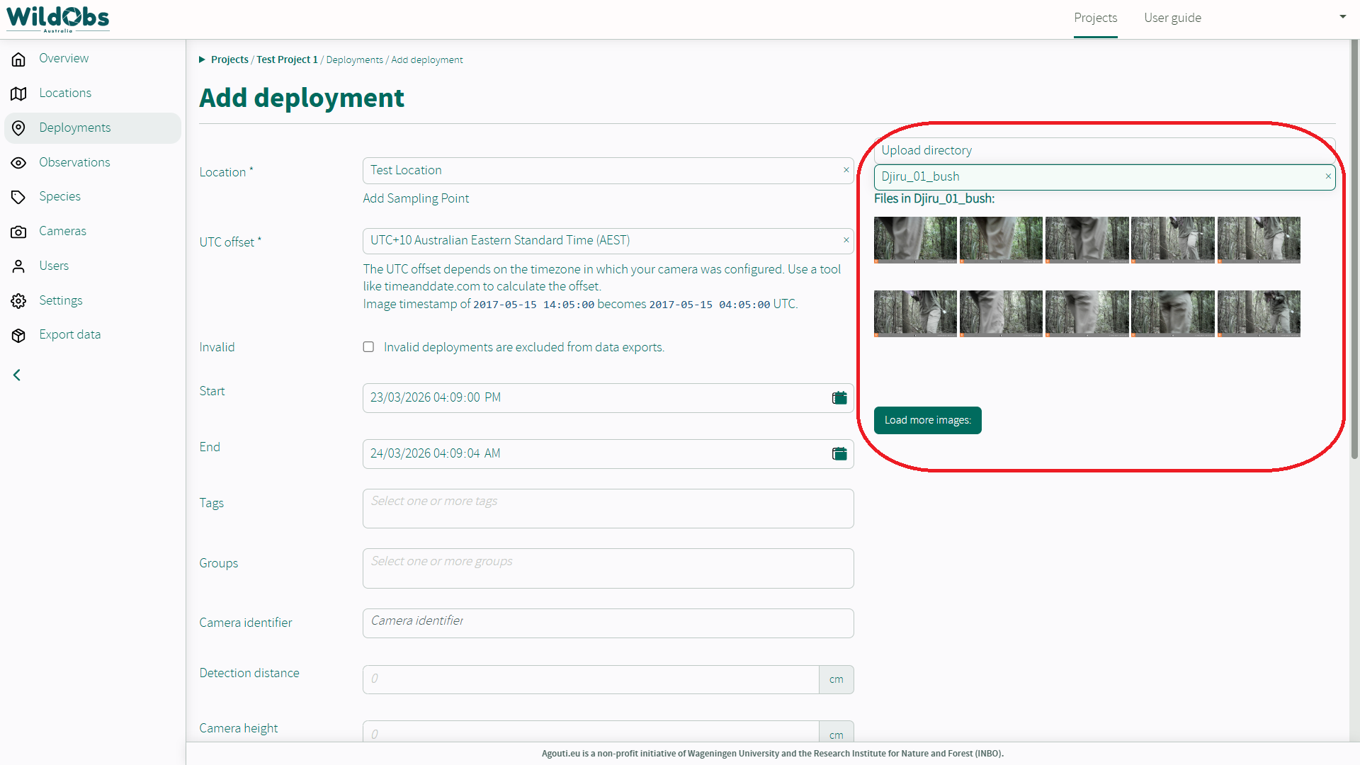
Task: Open the Start date calendar picker
Action: point(839,398)
